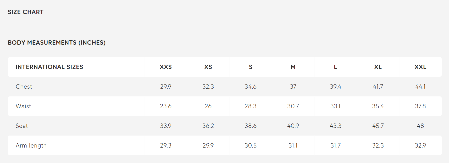Click the Chest value 44.1 for XXL

[420, 87]
